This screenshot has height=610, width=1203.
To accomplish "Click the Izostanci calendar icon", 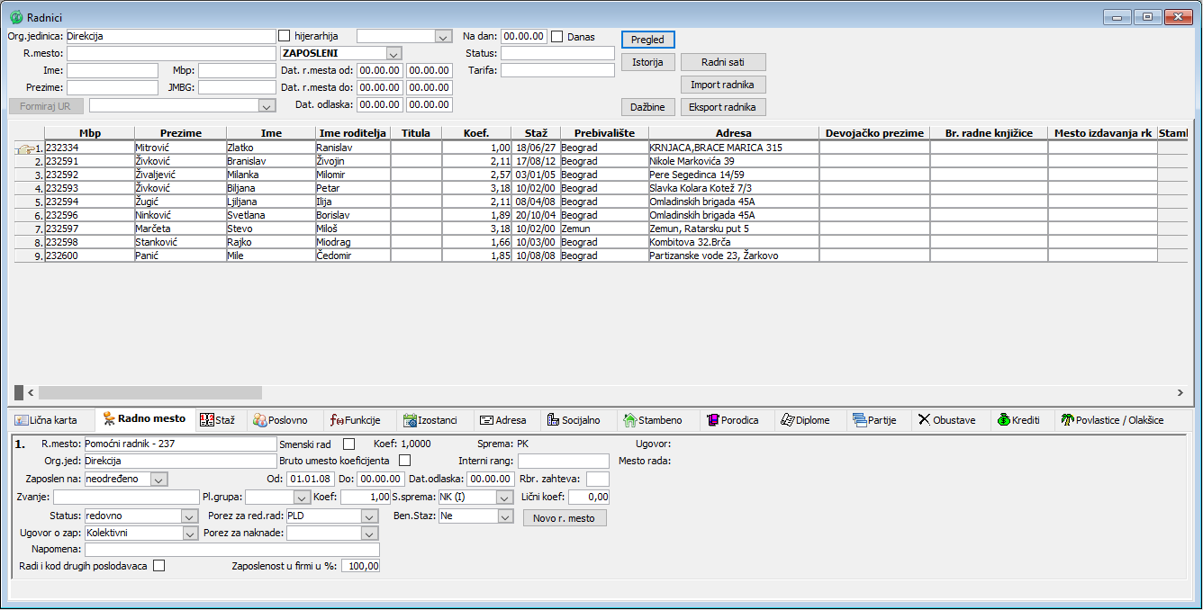I will coord(410,420).
